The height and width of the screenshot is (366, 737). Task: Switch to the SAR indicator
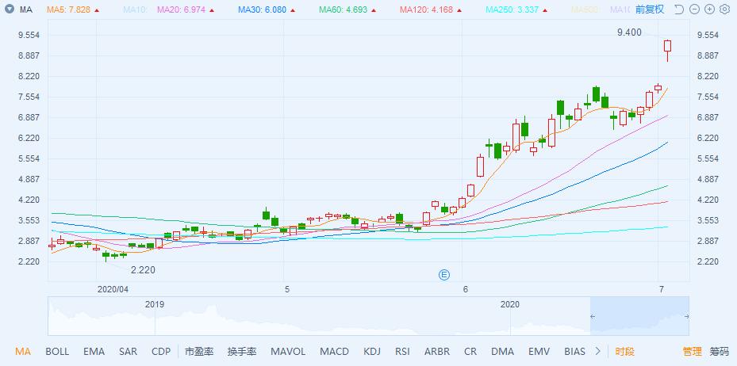[x=128, y=352]
